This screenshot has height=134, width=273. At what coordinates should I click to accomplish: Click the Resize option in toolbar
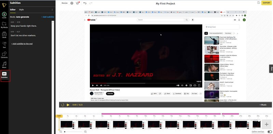click(x=65, y=3)
